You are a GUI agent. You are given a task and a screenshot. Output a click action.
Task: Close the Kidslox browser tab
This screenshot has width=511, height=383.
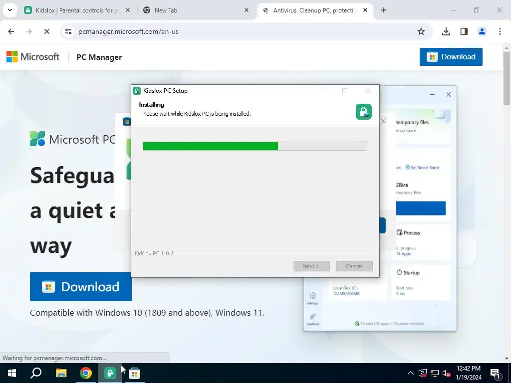128,10
